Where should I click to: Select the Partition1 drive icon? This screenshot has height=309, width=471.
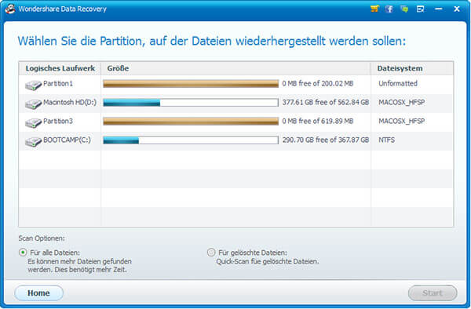33,85
